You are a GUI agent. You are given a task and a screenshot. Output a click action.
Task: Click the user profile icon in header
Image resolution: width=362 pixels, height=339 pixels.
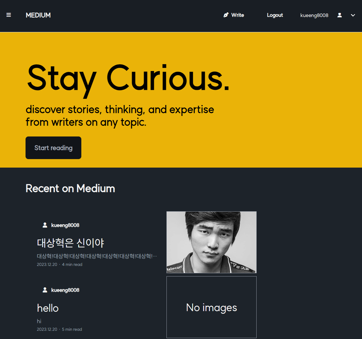coord(339,15)
